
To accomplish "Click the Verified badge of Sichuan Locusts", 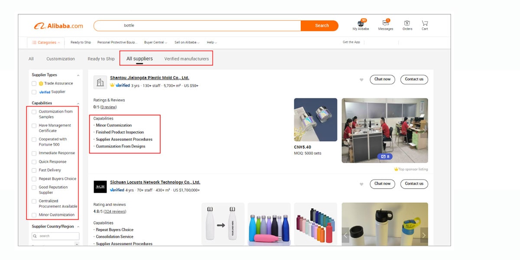I will click(117, 190).
